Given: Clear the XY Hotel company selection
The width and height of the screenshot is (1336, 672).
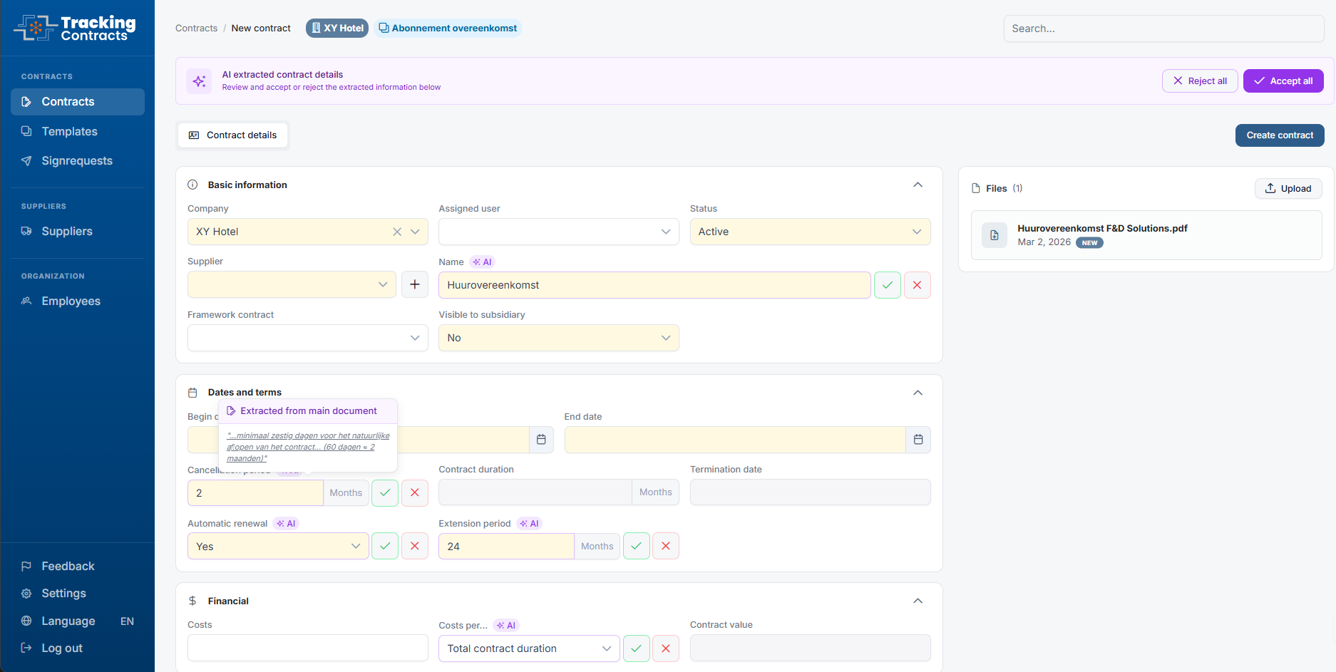Looking at the screenshot, I should 397,232.
